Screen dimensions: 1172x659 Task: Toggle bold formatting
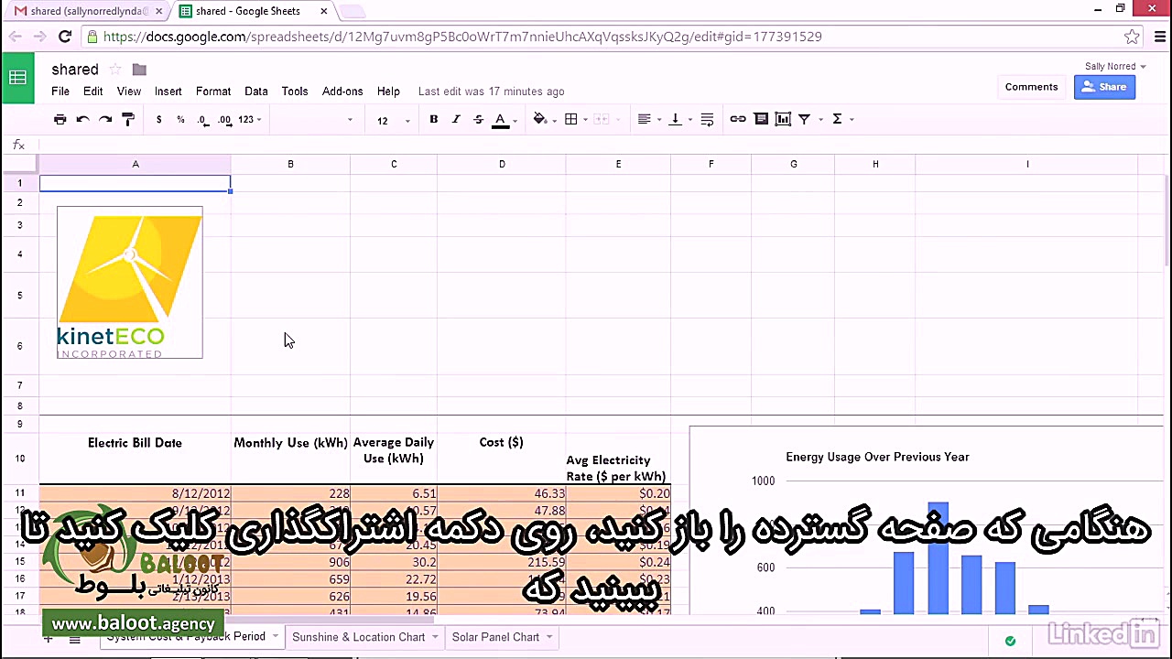tap(433, 119)
